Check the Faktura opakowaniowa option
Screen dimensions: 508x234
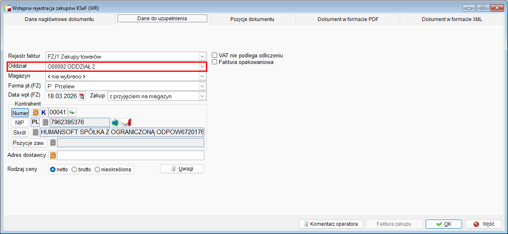coord(215,62)
